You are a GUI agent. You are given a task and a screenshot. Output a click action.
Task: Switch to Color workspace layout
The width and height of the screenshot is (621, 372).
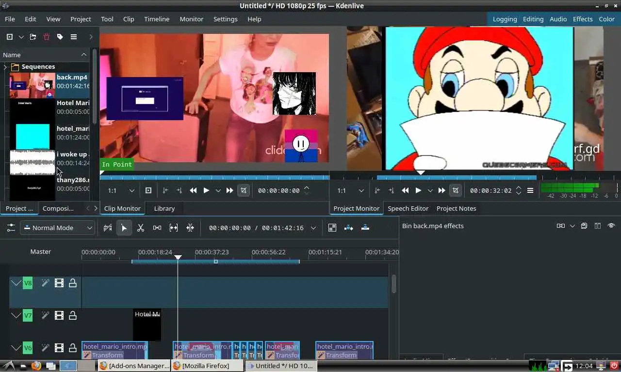point(606,19)
